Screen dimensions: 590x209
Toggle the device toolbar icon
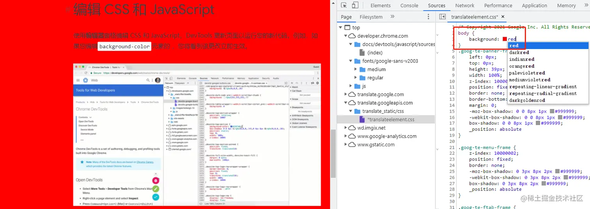coord(355,5)
